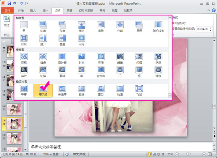
Task: Select slide 13 thumbnail
Action: [x=14, y=110]
